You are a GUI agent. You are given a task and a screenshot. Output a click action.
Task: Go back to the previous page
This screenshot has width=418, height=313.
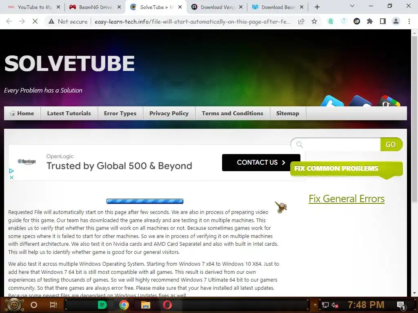tap(9, 21)
